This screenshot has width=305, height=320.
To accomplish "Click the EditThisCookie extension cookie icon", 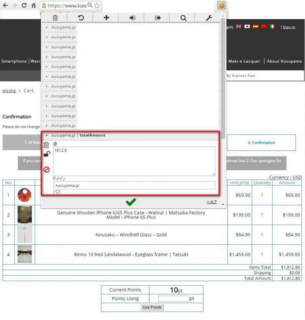I will pos(222,6).
